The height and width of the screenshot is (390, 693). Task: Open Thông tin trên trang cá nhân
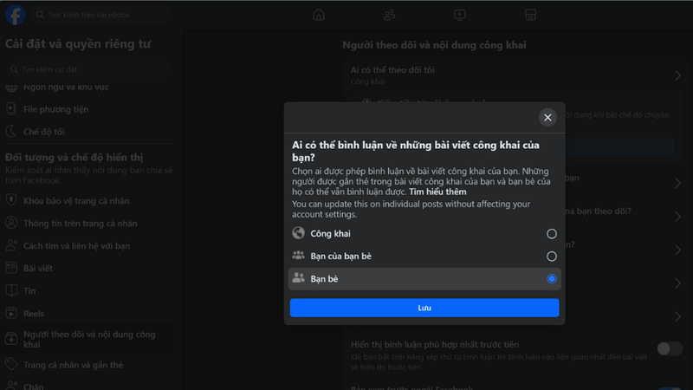pos(88,224)
